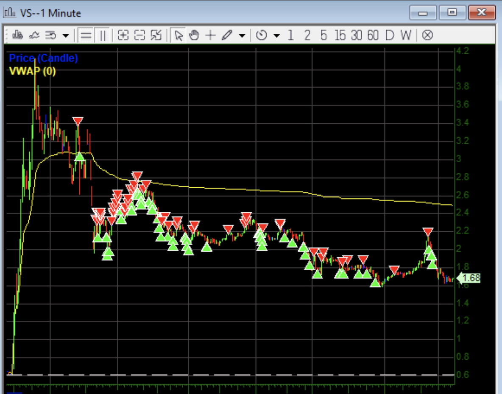Expand the time interval dropdown arrow

(277, 36)
